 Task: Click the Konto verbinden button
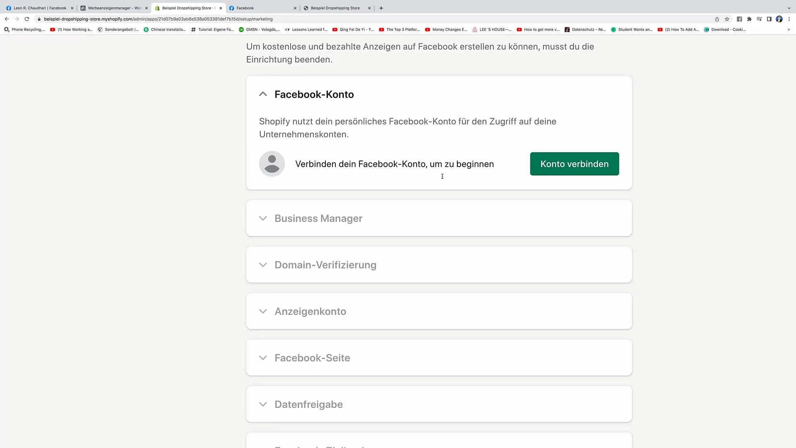(x=575, y=163)
